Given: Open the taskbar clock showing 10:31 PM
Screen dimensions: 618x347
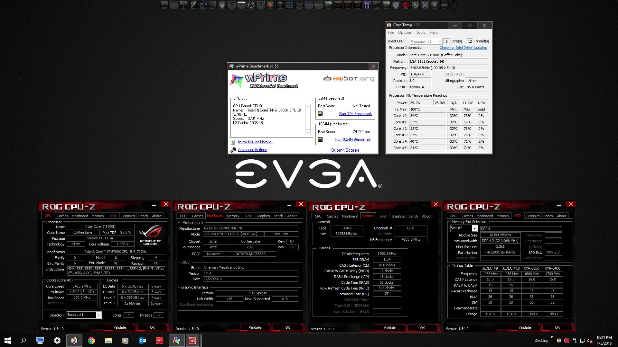Looking at the screenshot, I should [x=604, y=341].
